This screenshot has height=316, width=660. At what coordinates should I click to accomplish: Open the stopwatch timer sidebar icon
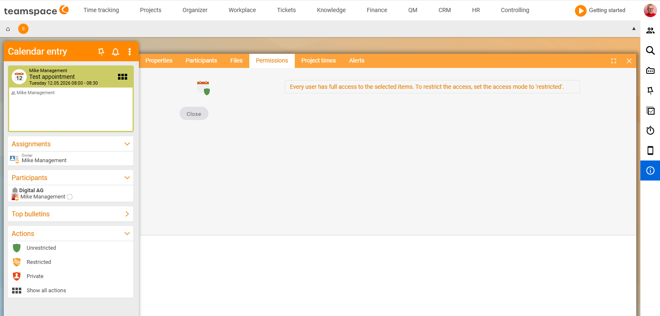tap(650, 130)
